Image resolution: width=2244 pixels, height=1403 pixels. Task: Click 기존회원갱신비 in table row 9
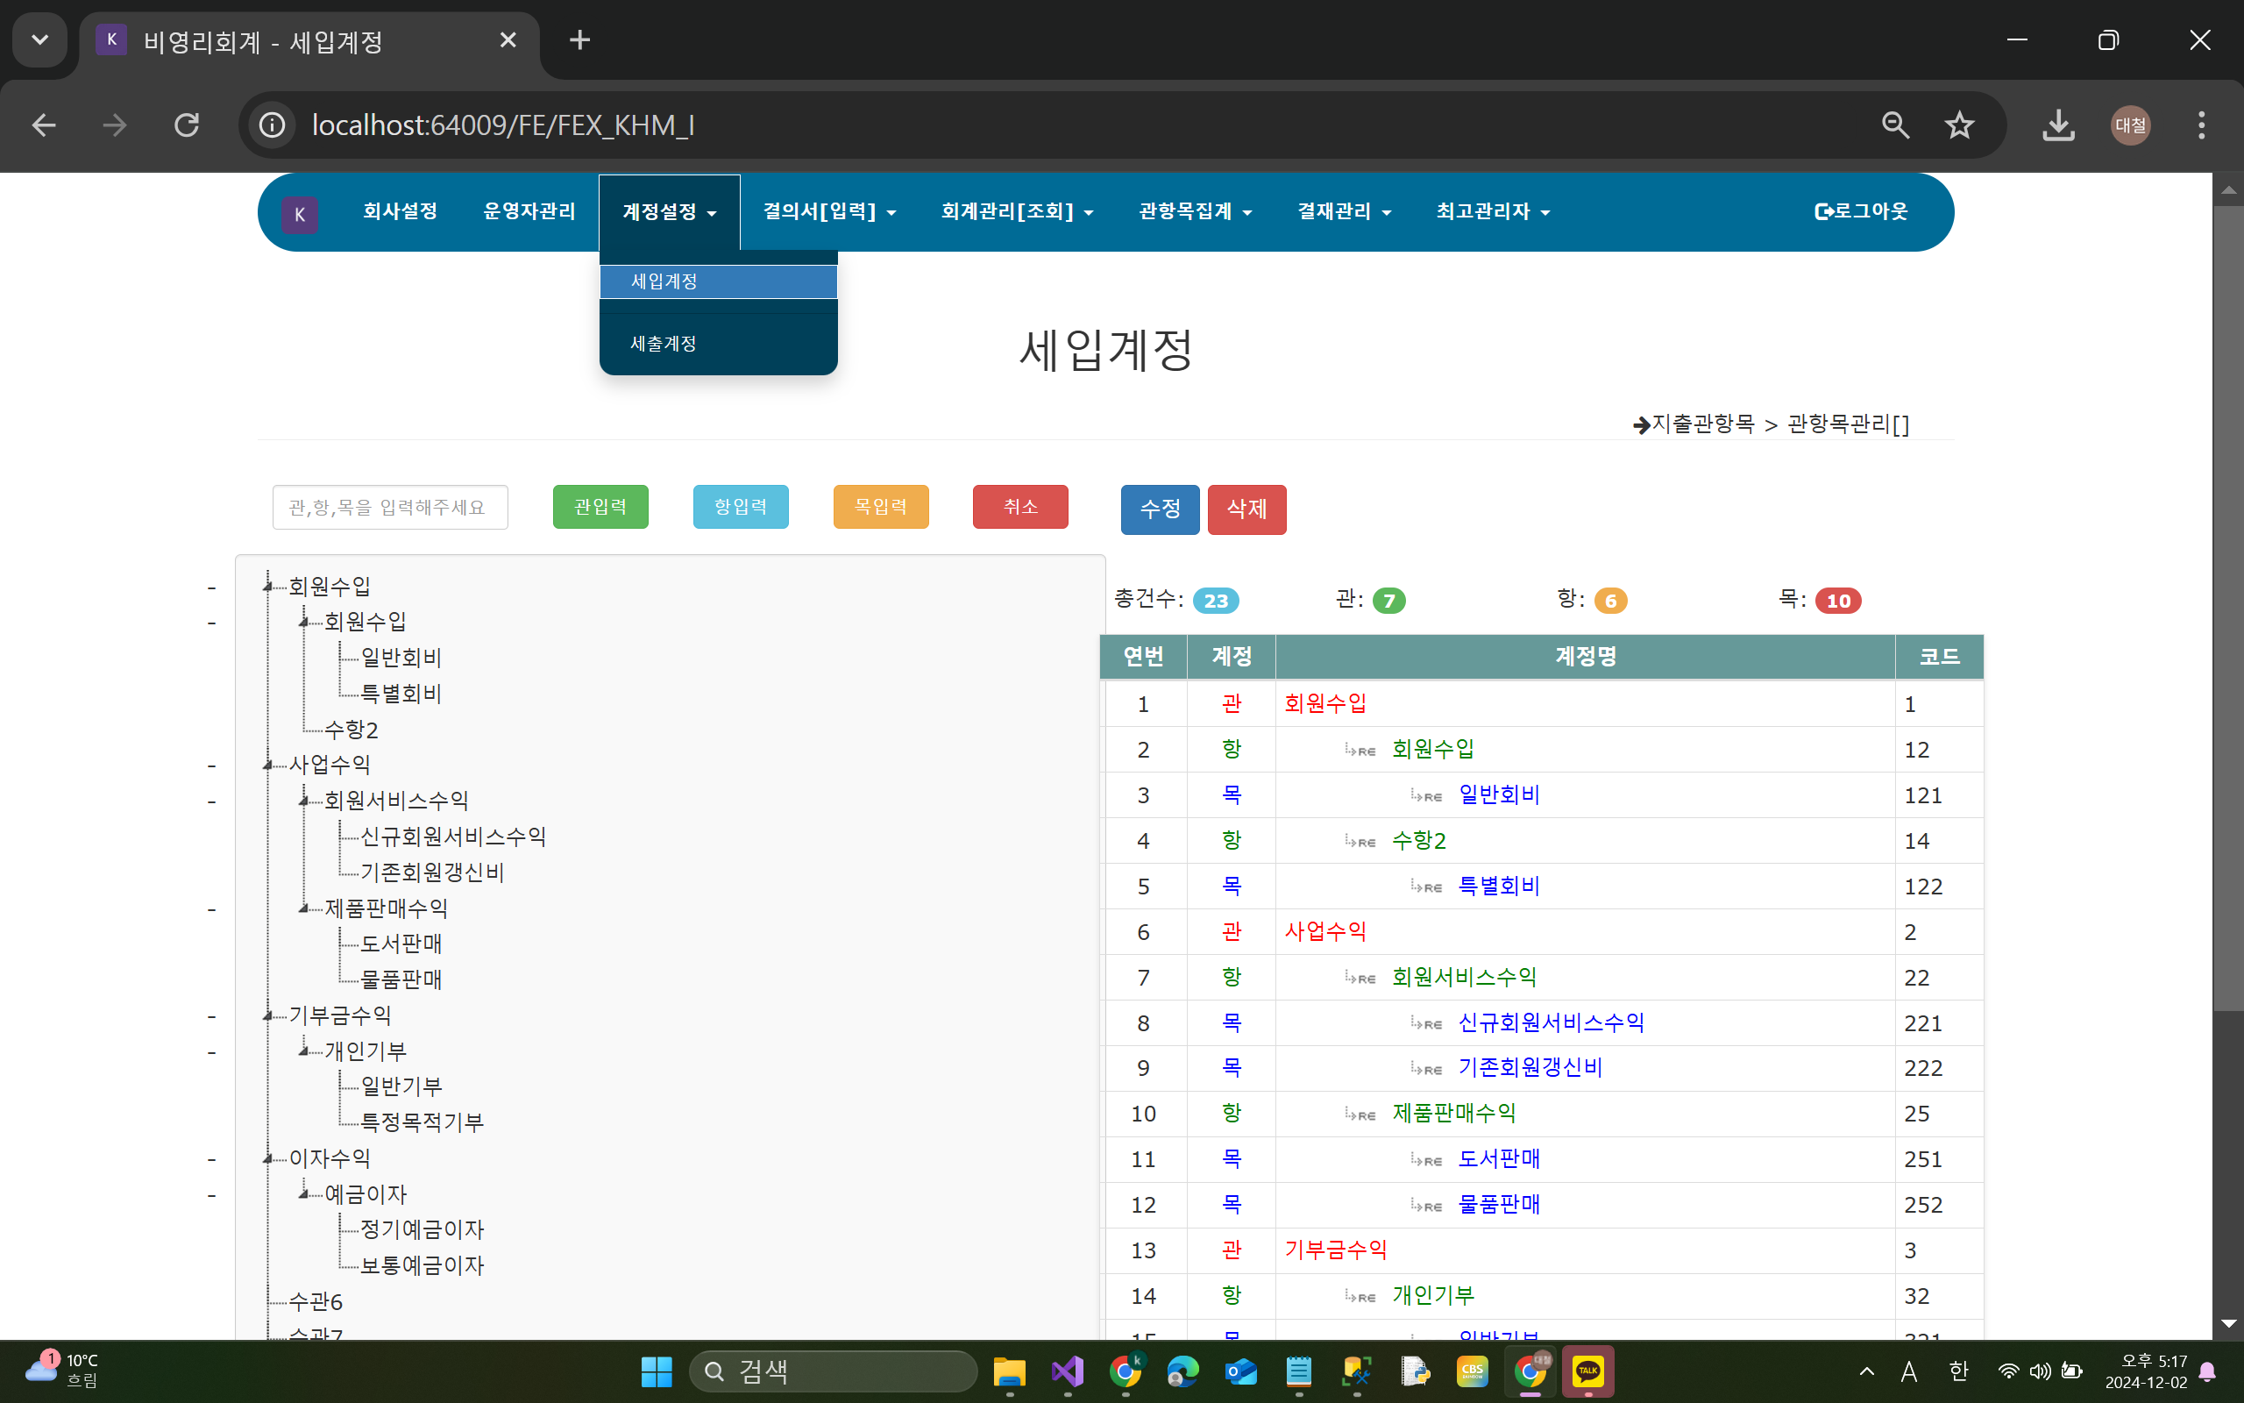click(x=1530, y=1068)
